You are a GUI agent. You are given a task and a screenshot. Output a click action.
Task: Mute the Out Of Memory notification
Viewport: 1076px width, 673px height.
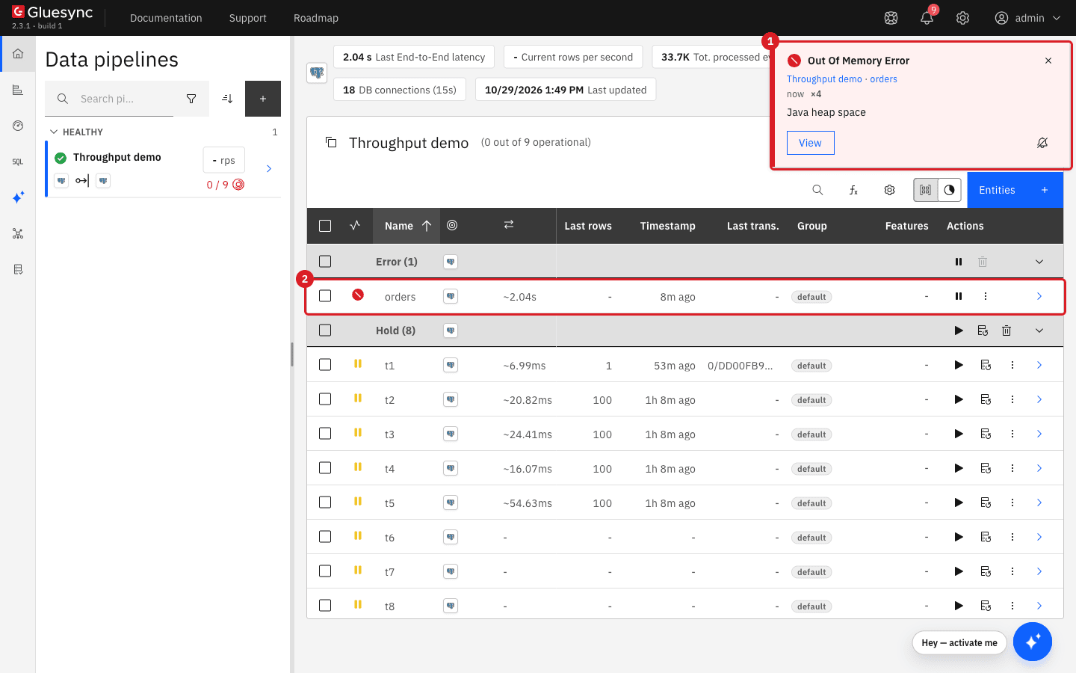pos(1042,143)
